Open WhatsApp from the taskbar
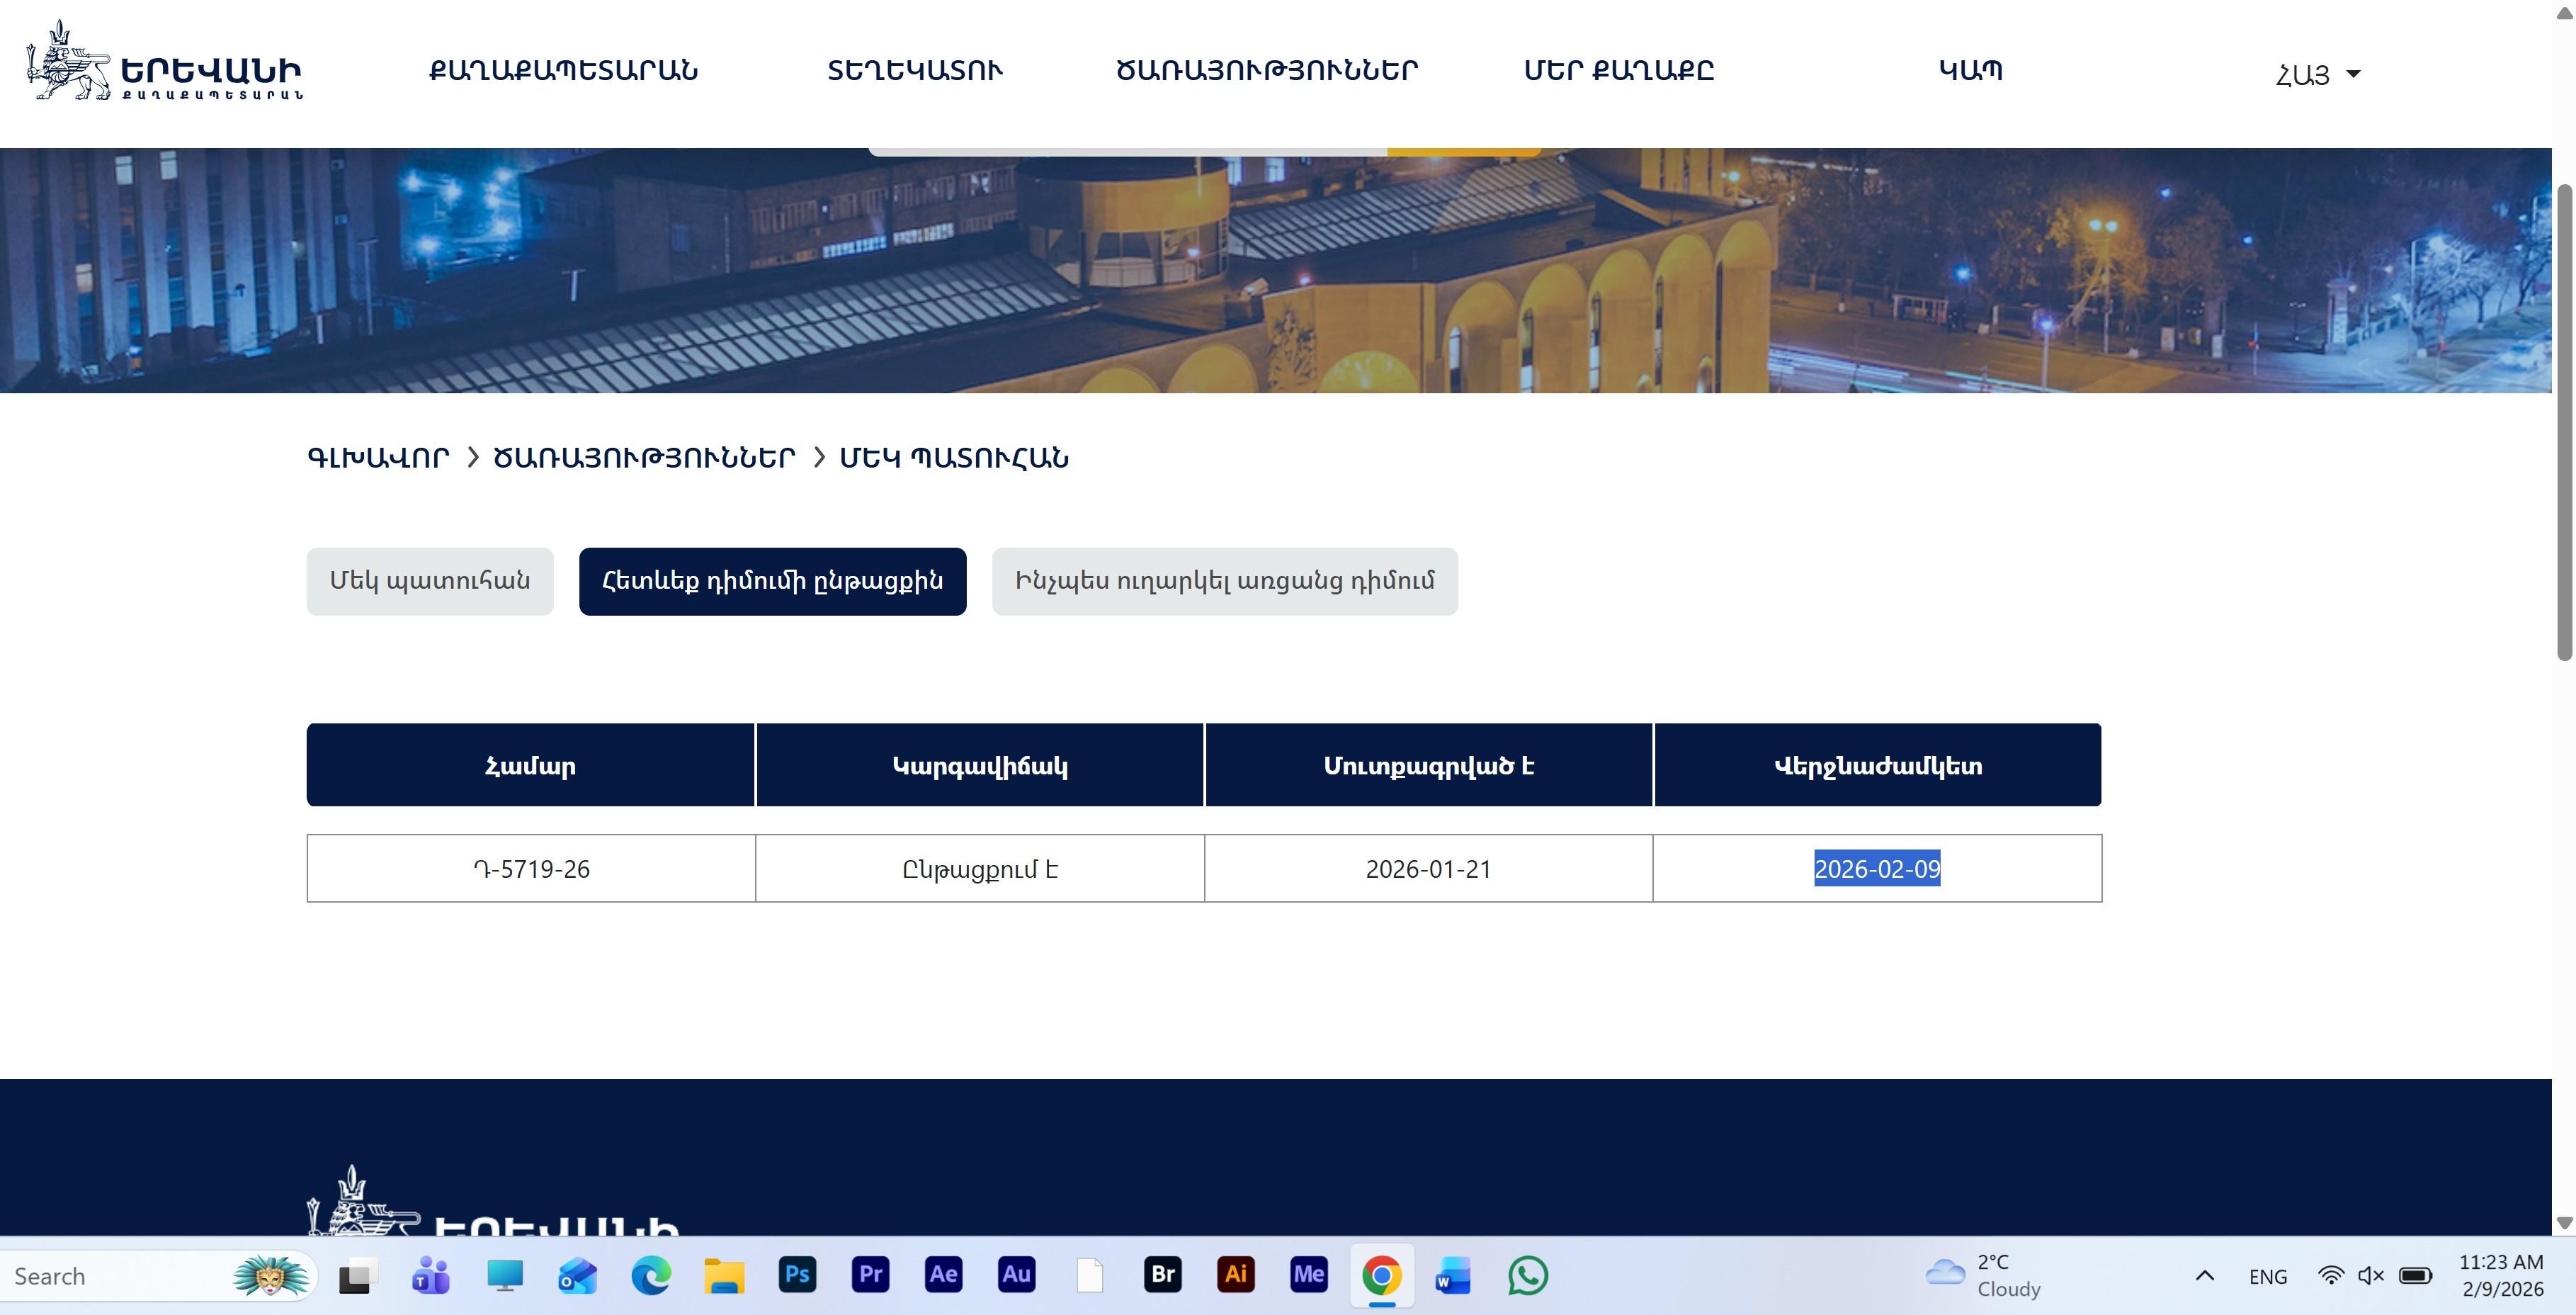The width and height of the screenshot is (2576, 1315). tap(1527, 1275)
